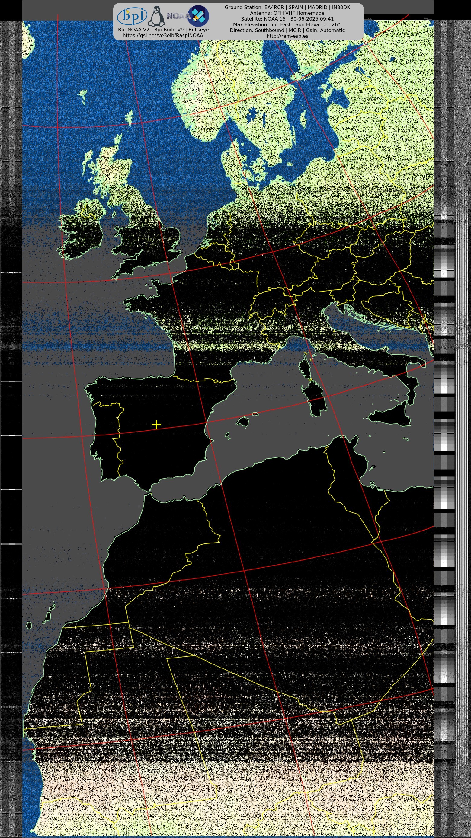
Task: Click the bpi logo in the header
Action: [132, 16]
